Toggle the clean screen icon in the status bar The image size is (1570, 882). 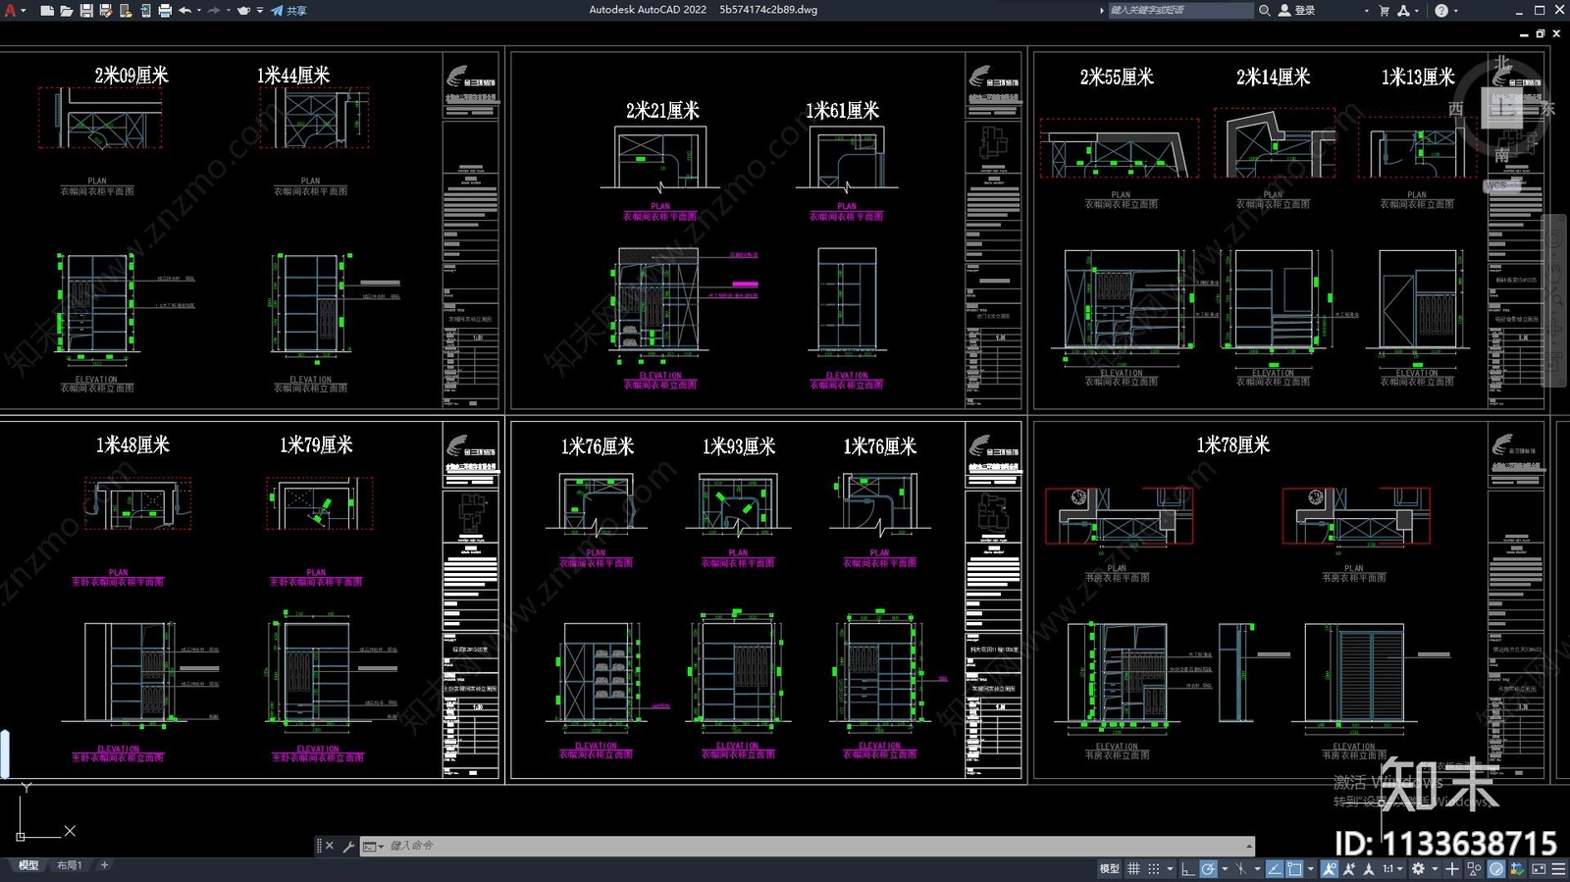point(1539,869)
